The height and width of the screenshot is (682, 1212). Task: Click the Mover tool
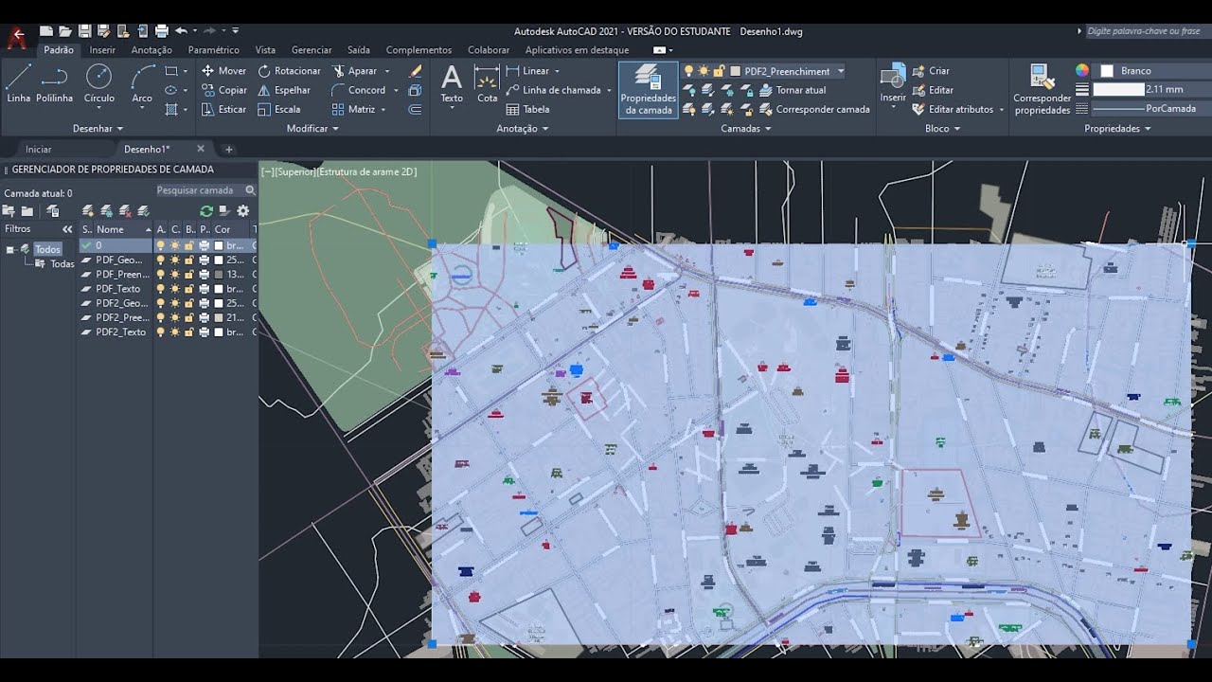coord(223,71)
